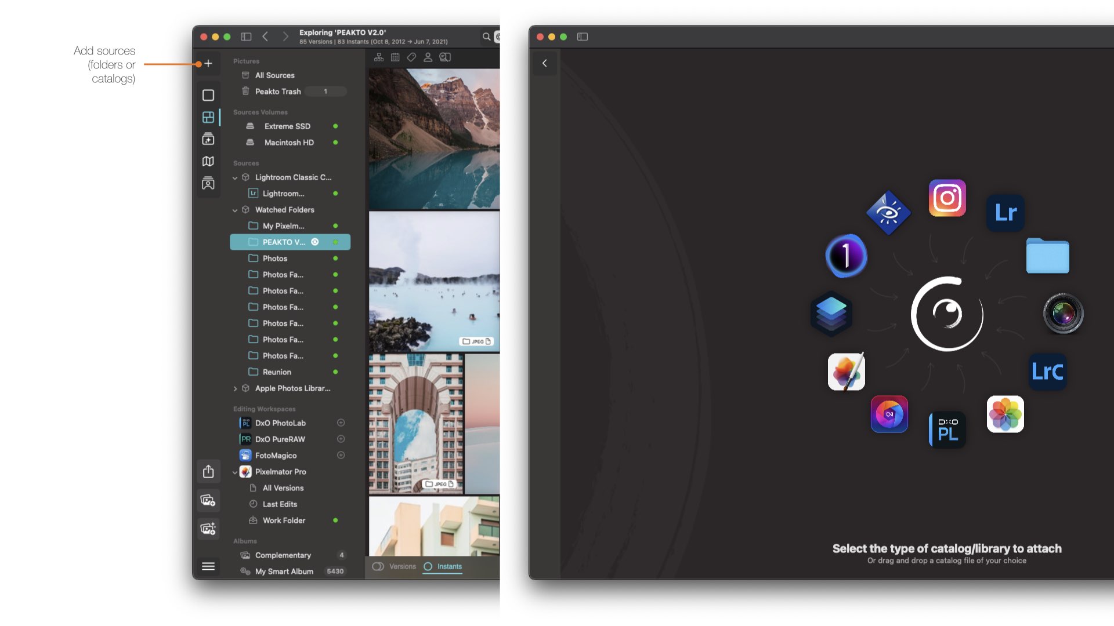Open the mountain lake photo thumbnail

pyautogui.click(x=434, y=138)
